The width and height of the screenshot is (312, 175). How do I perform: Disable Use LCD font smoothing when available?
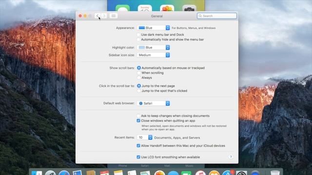pyautogui.click(x=138, y=157)
